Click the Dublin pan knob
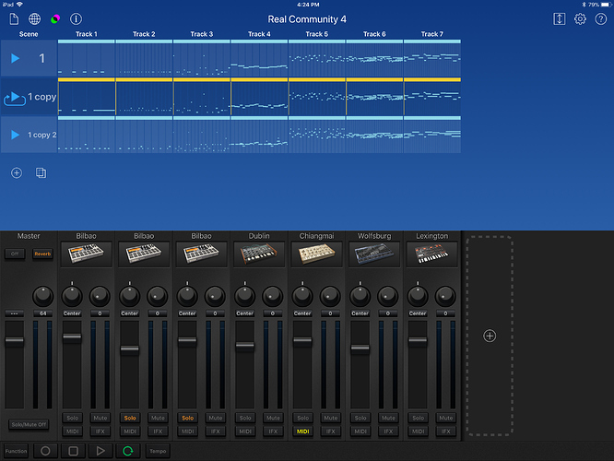The height and width of the screenshot is (461, 614). (244, 296)
